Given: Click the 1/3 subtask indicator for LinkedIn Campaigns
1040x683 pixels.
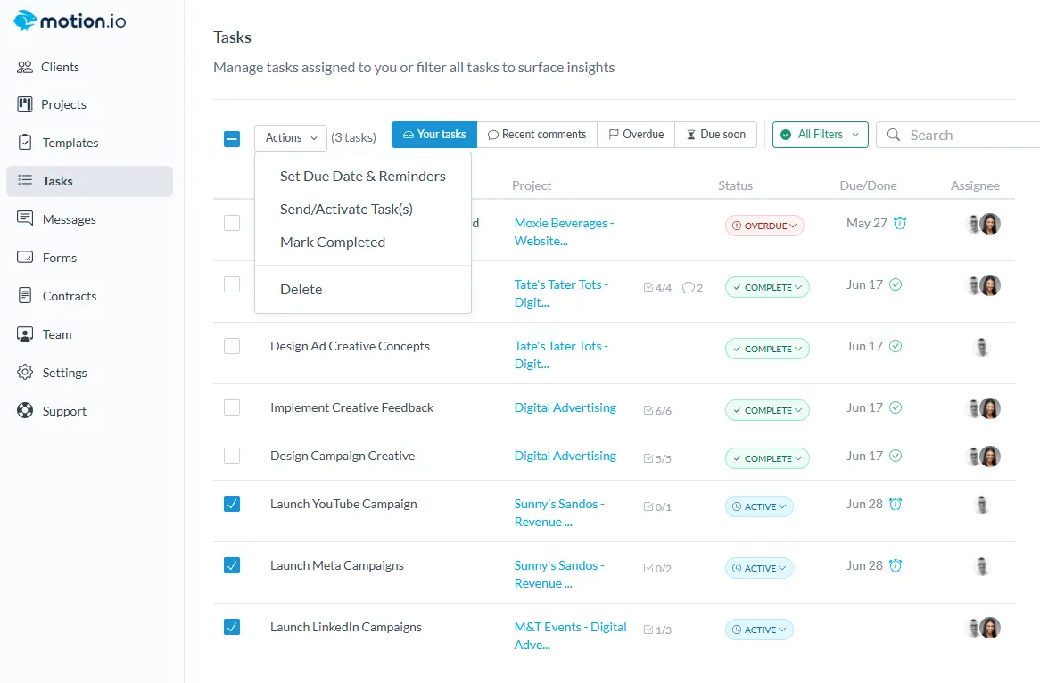Looking at the screenshot, I should pos(657,630).
